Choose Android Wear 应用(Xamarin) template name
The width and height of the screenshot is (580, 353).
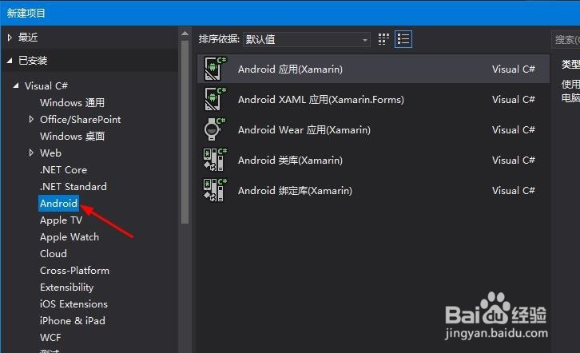[304, 129]
